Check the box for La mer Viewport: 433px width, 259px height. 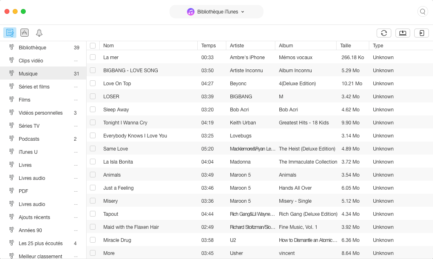[93, 57]
